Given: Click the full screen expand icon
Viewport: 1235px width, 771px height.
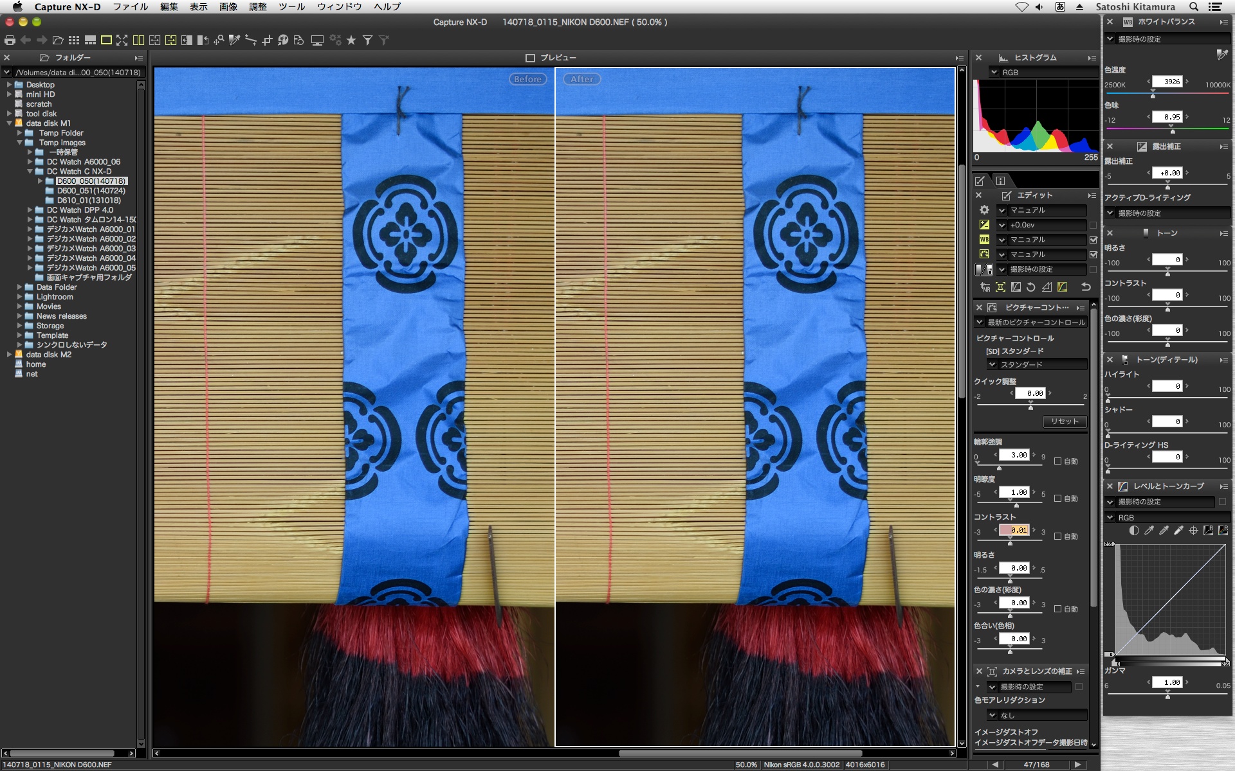Looking at the screenshot, I should tap(122, 40).
